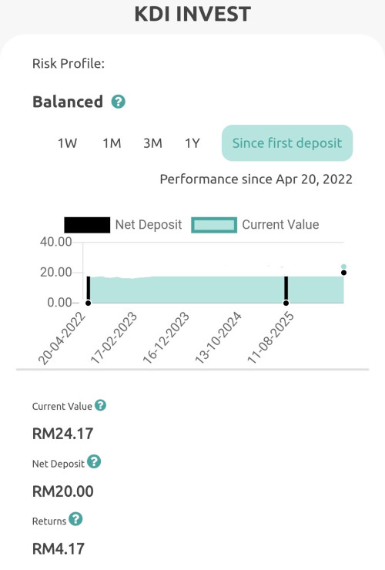Screen dimensions: 385x570
Task: Switch to the 1M time range
Action: [x=112, y=143]
